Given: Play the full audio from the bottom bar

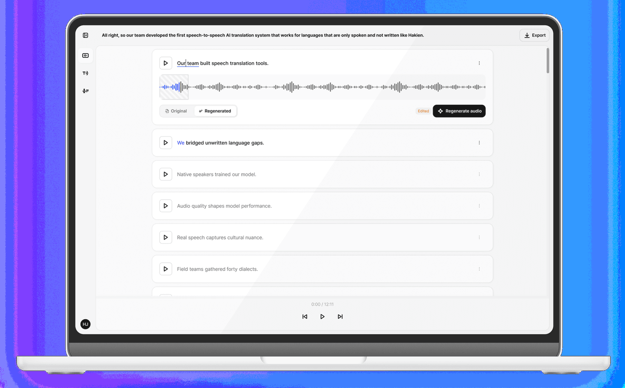Looking at the screenshot, I should (x=322, y=316).
